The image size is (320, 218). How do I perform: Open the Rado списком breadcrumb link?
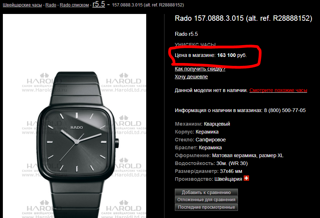point(74,5)
